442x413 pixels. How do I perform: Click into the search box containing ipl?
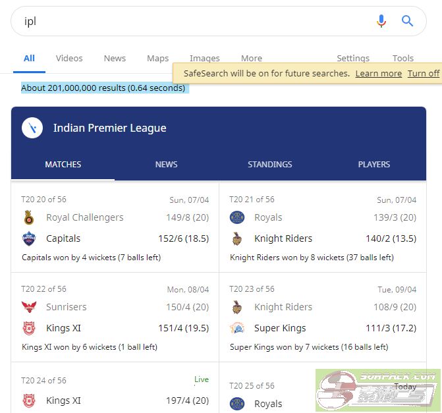pos(191,21)
